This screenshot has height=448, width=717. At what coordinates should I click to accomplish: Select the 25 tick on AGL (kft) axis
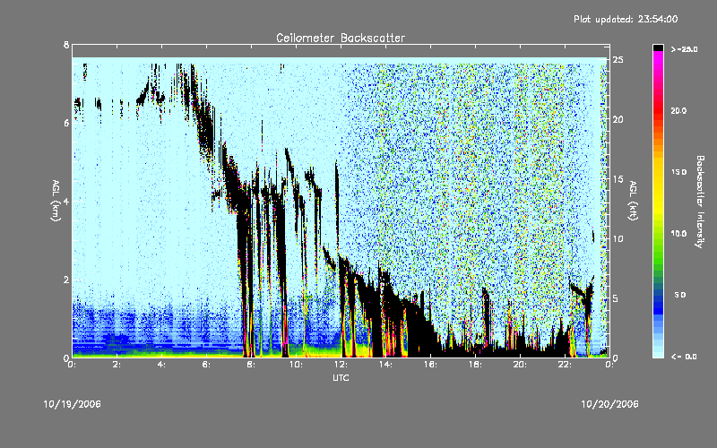(618, 60)
